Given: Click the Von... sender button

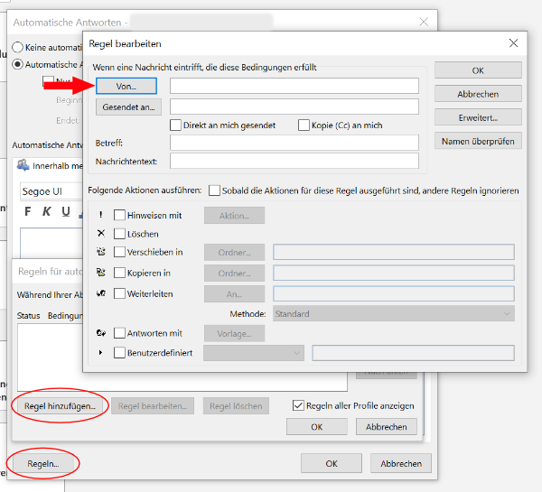Looking at the screenshot, I should pyautogui.click(x=126, y=86).
